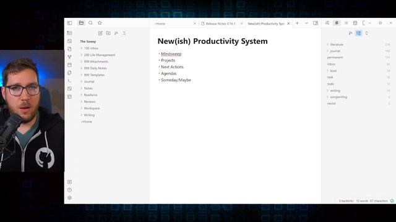Open the +Home note in explorer
The image size is (396, 222).
click(x=87, y=121)
